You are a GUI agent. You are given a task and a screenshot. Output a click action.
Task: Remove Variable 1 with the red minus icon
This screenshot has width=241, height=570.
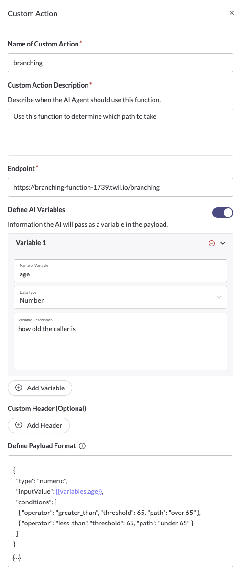pos(212,243)
